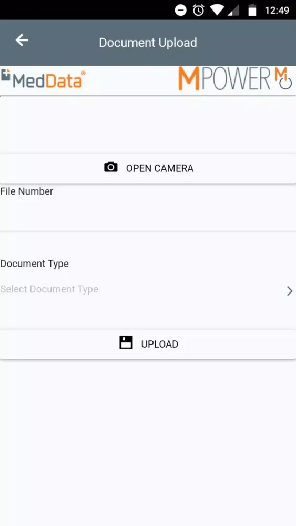Click the floppy disk save icon
Viewport: 296px width, 526px height.
click(x=126, y=342)
